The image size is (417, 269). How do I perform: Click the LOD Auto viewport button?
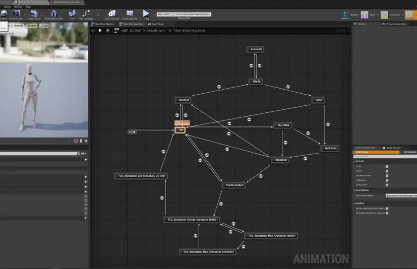31,26
